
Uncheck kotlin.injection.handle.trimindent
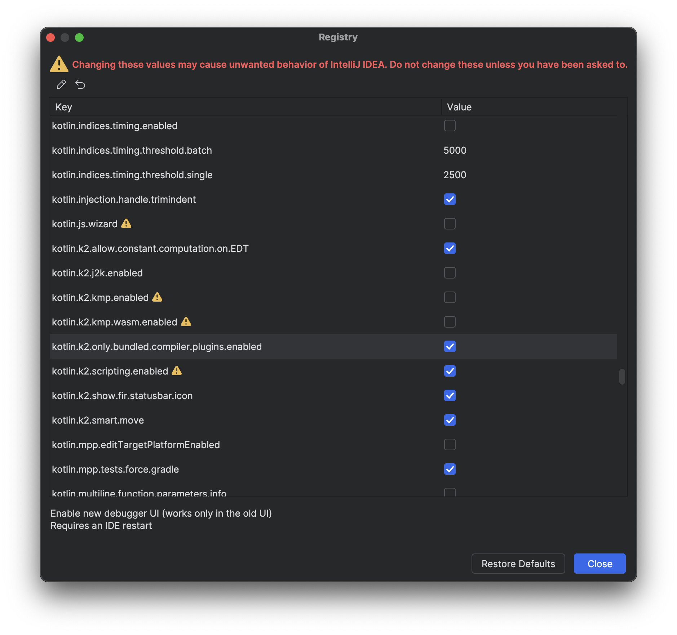tap(450, 199)
